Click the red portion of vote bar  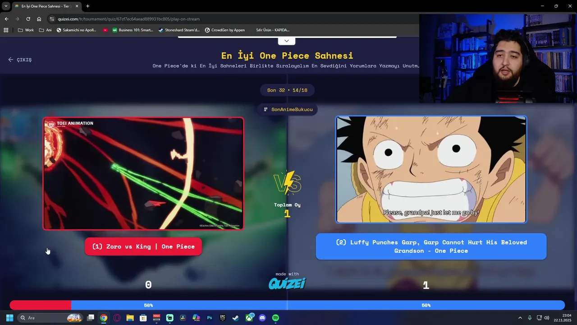(40, 306)
